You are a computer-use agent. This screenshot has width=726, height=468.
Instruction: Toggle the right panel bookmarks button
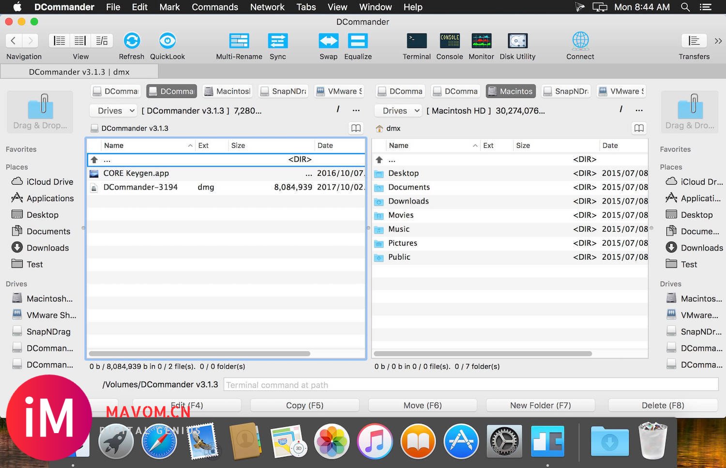tap(639, 128)
